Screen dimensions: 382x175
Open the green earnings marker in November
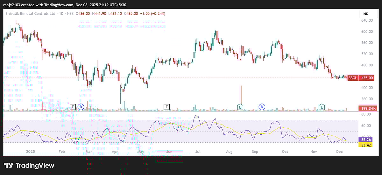pos(322,107)
